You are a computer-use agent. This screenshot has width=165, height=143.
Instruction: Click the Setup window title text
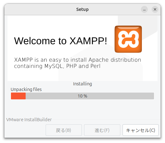point(82,9)
